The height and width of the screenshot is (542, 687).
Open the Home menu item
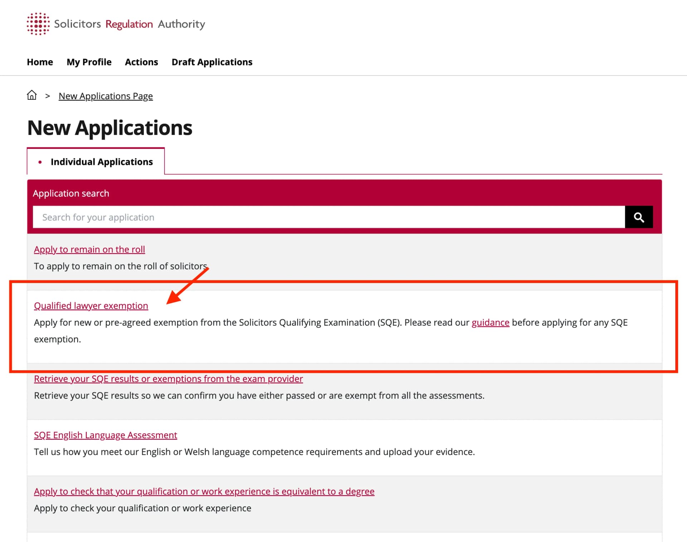40,62
